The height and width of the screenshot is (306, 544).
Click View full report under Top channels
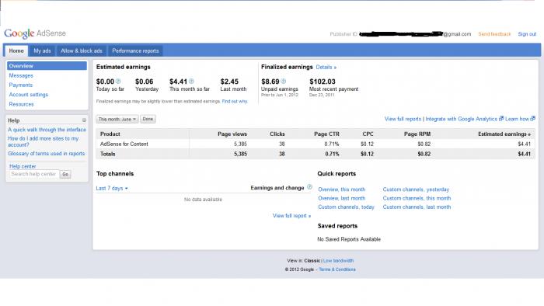click(291, 216)
